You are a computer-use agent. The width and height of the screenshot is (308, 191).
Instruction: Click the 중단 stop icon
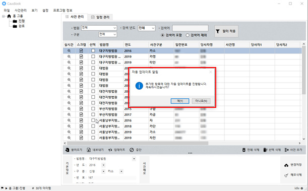[132, 150]
